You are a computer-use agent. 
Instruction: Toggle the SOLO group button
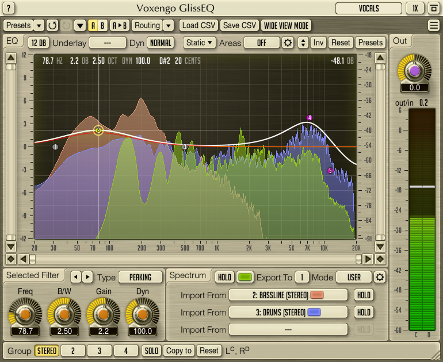[151, 351]
